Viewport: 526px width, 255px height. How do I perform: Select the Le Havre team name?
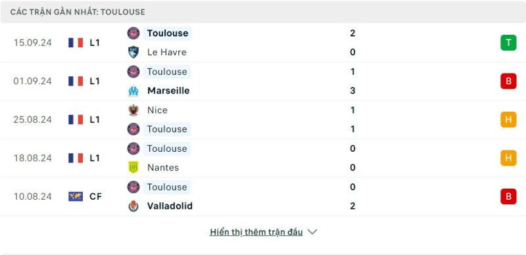[167, 52]
